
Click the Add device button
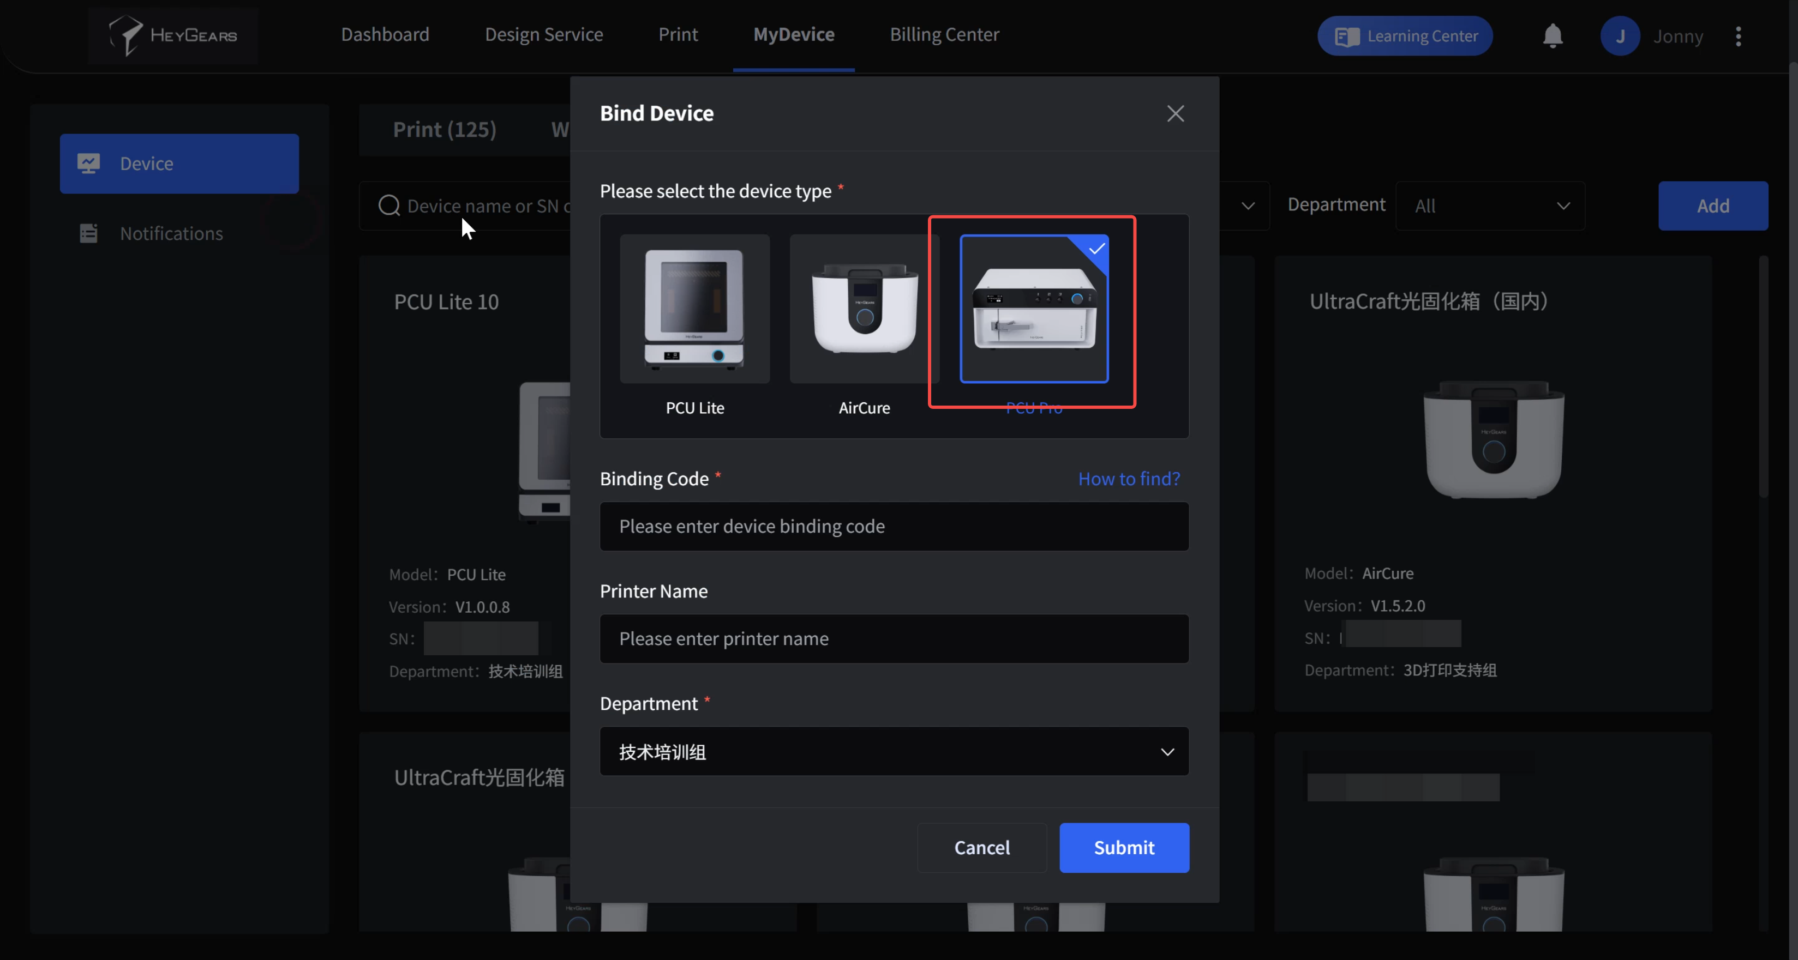coord(1713,206)
